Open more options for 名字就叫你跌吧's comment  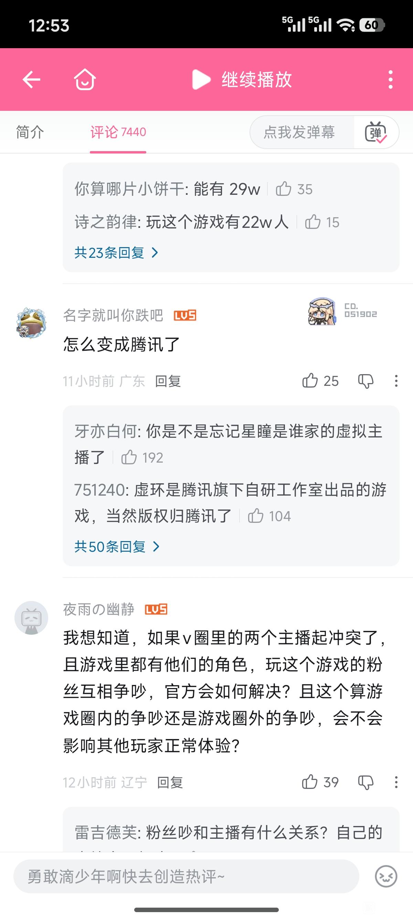396,381
